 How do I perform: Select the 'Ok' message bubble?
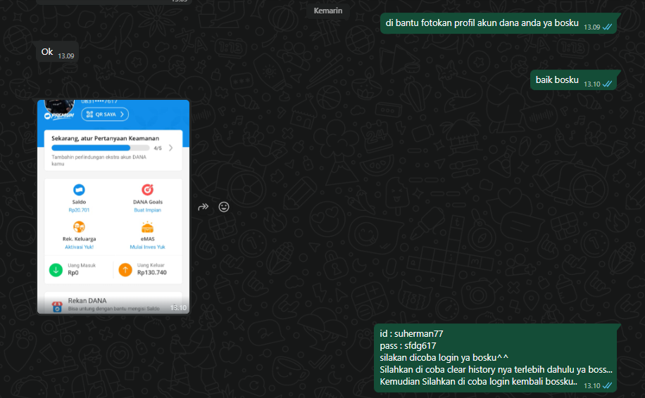(x=56, y=52)
